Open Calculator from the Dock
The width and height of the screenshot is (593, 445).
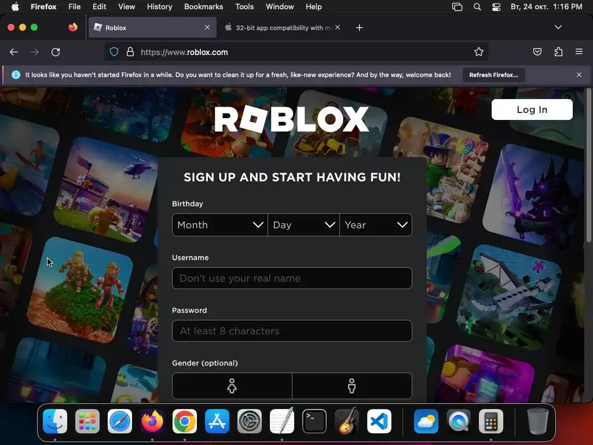pos(491,421)
